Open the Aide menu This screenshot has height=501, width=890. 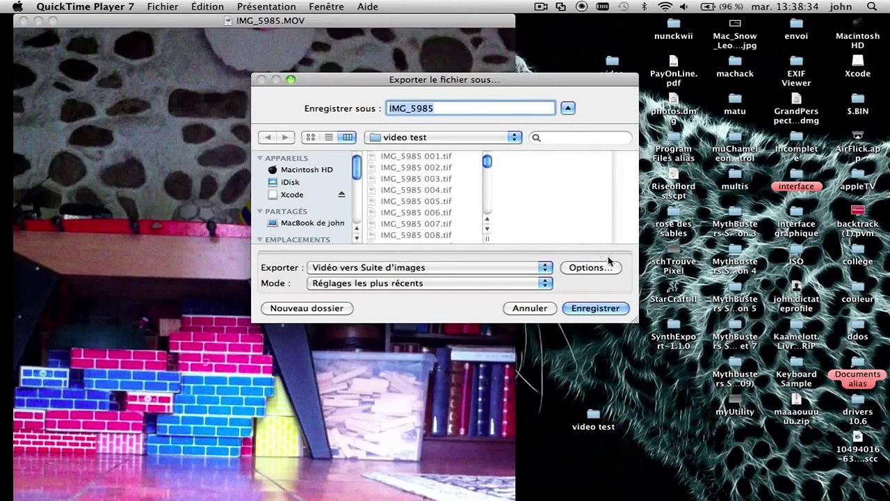368,7
